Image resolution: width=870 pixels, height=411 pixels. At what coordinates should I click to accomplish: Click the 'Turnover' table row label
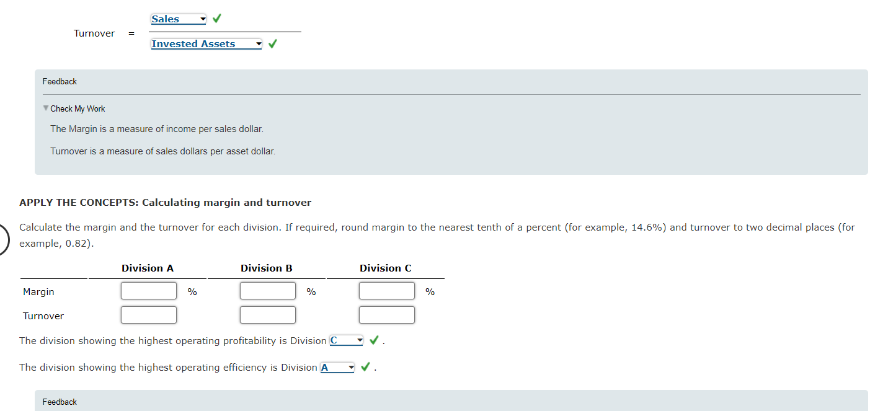(x=43, y=316)
